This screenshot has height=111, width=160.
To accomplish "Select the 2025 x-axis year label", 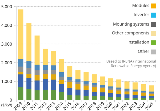I will tap(151, 105).
